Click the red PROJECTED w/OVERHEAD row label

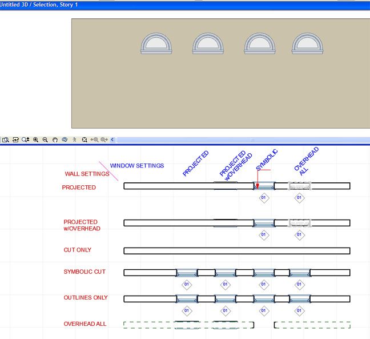tap(82, 225)
